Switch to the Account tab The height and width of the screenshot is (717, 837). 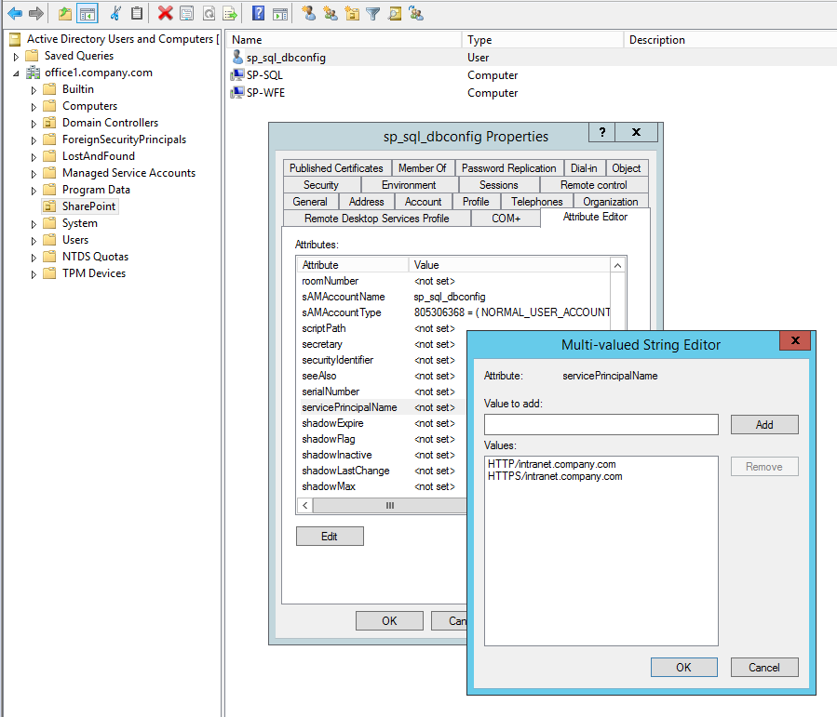[423, 202]
